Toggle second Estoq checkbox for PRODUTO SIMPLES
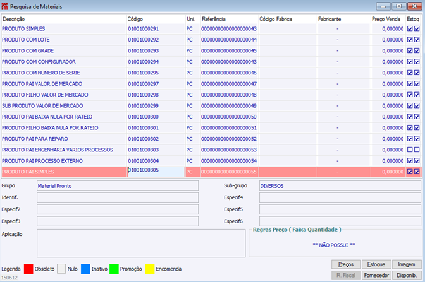Image resolution: width=425 pixels, height=282 pixels. point(417,28)
